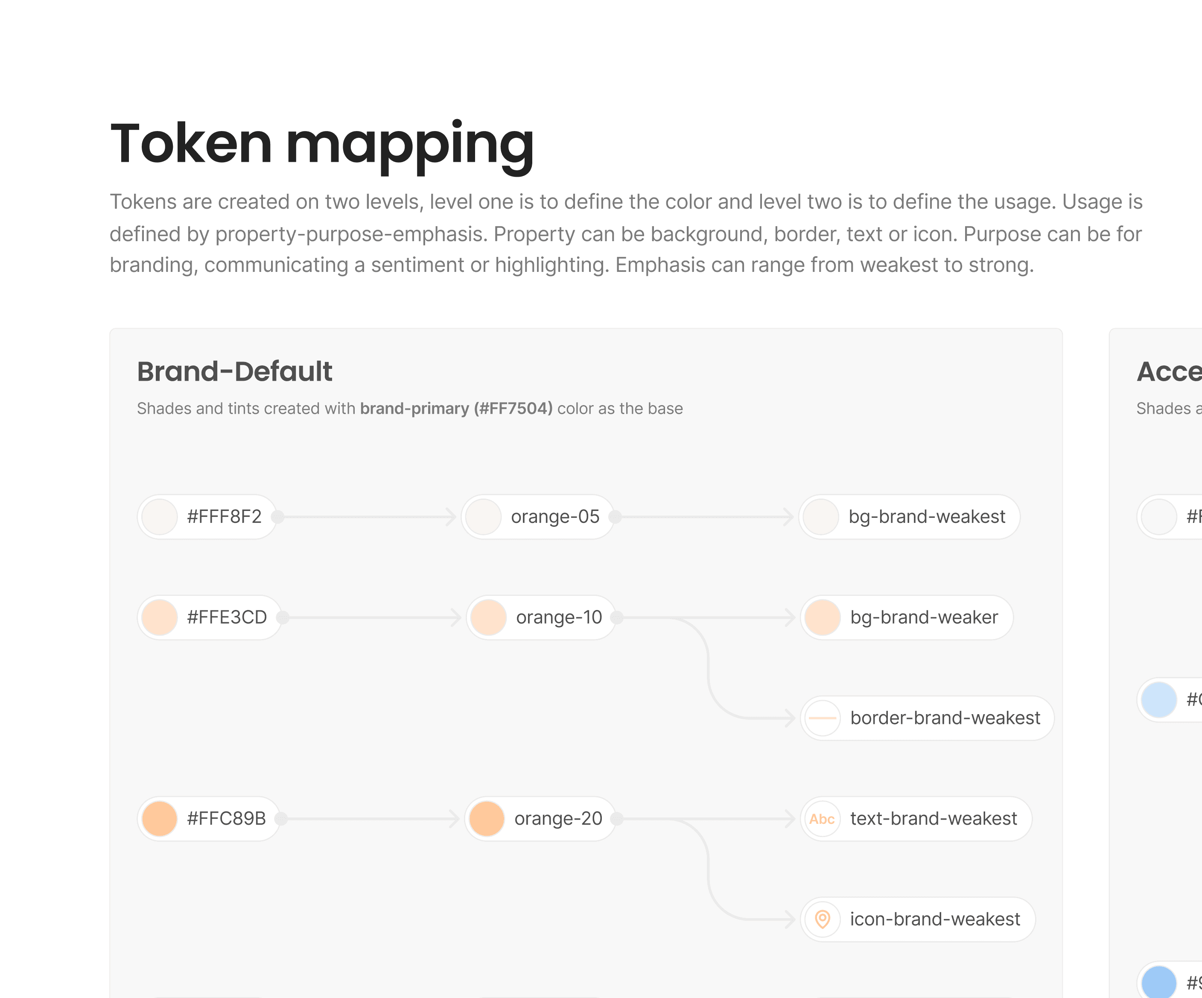Click the Abc icon in text-brand-weakest
This screenshot has width=1202, height=998.
822,819
